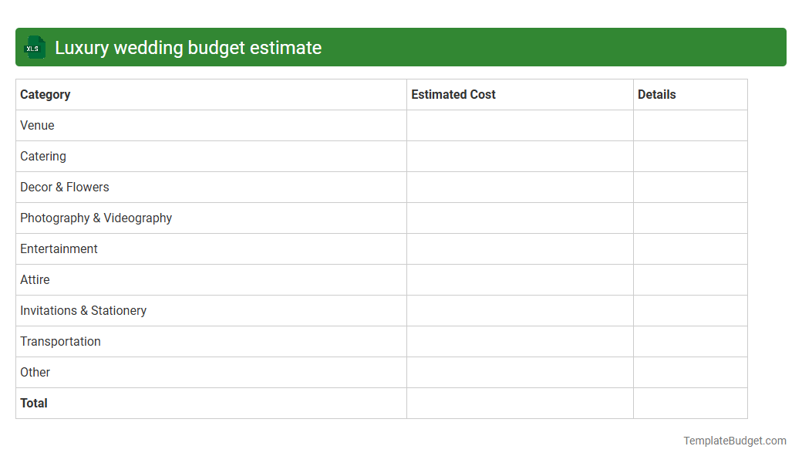Viewport: 802px width, 463px height.
Task: Select the Venue row label
Action: [37, 125]
